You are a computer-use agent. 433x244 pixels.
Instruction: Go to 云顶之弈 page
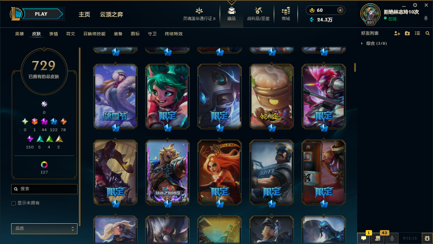[x=112, y=14]
